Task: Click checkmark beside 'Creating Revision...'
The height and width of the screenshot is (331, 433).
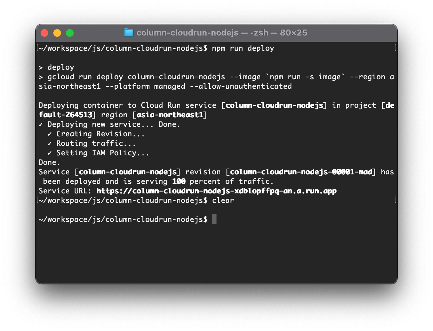Action: (x=50, y=134)
